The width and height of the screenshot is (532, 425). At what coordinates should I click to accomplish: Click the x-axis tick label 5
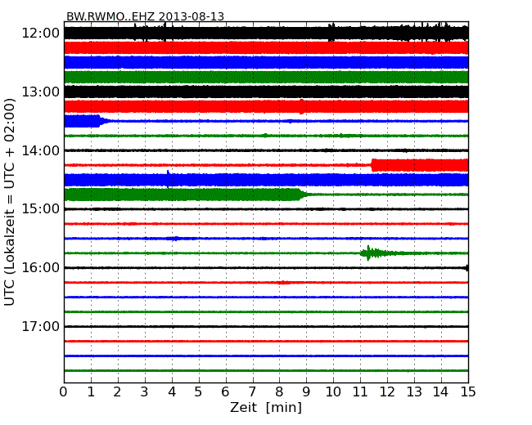(x=198, y=392)
